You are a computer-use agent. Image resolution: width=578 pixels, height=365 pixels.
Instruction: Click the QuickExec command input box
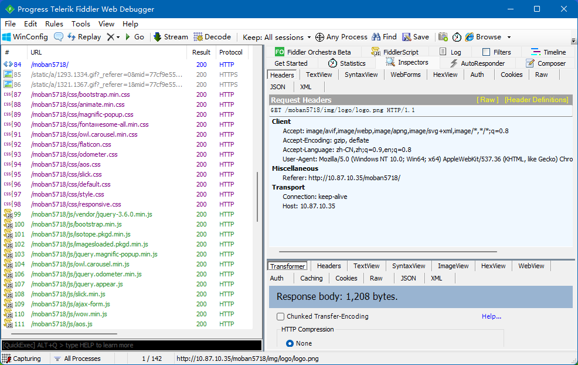pos(131,346)
